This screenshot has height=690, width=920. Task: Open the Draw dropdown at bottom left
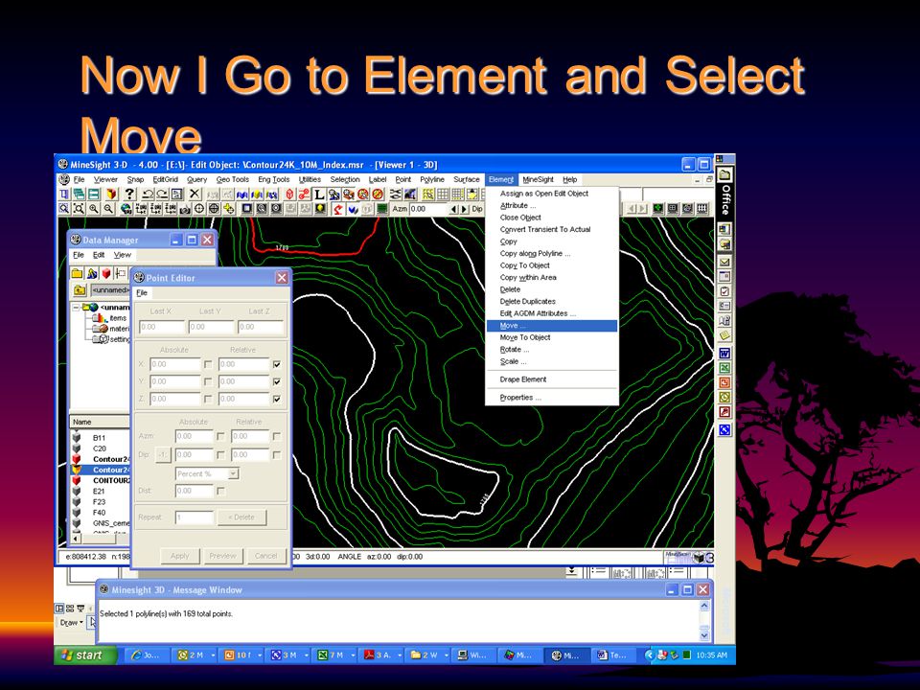point(71,623)
